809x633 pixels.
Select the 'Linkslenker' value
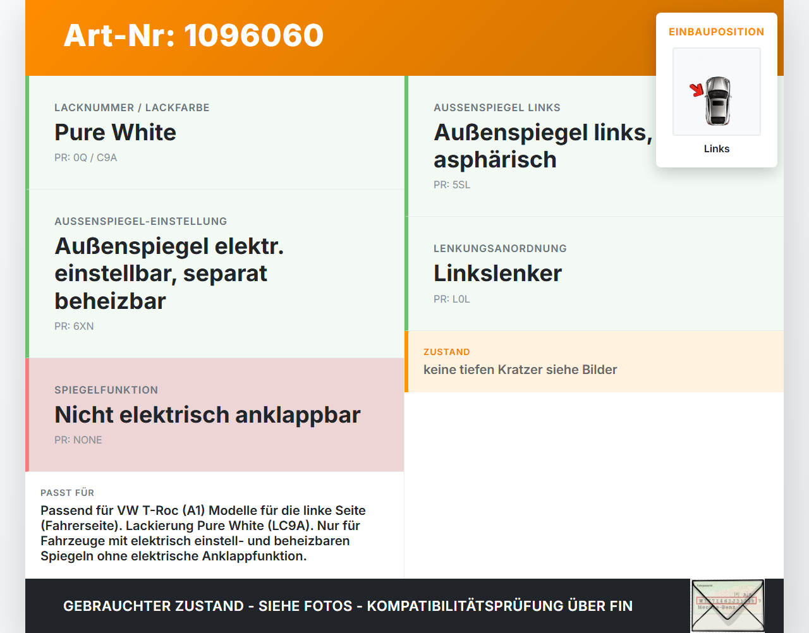tap(497, 273)
